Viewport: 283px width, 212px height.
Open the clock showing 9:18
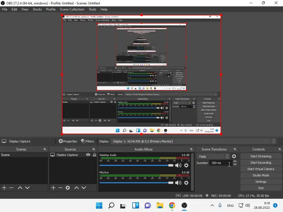coord(262,205)
